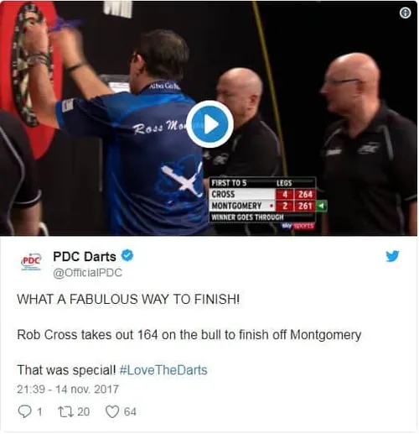Click the Twitter bird logo
Viewport: 419px width, 434px height.
click(392, 256)
